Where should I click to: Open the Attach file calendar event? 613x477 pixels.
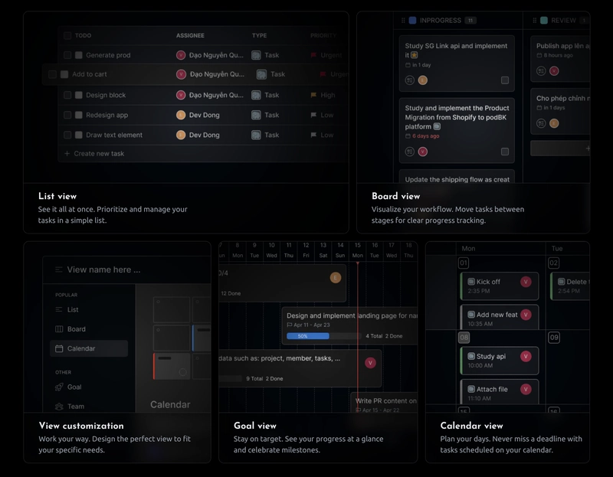point(500,392)
